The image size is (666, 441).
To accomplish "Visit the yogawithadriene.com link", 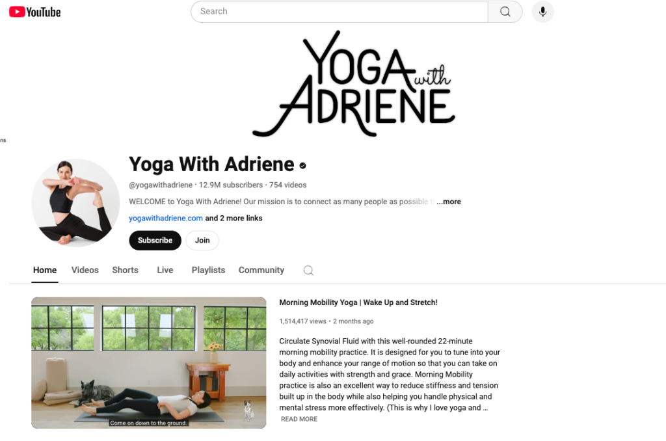I will pyautogui.click(x=166, y=218).
